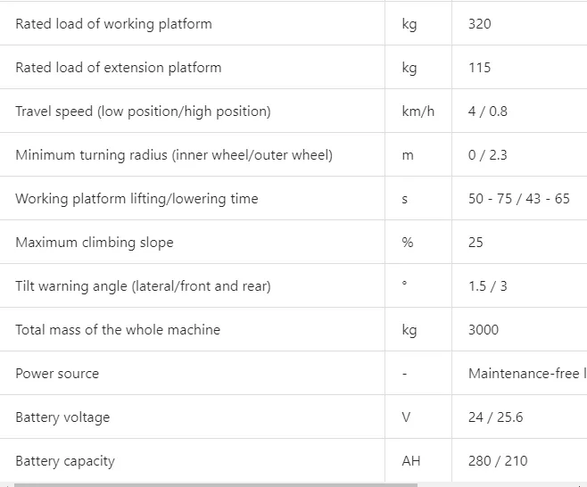587x487 pixels.
Task: Click the "Rated load of working platform" label
Action: point(113,24)
